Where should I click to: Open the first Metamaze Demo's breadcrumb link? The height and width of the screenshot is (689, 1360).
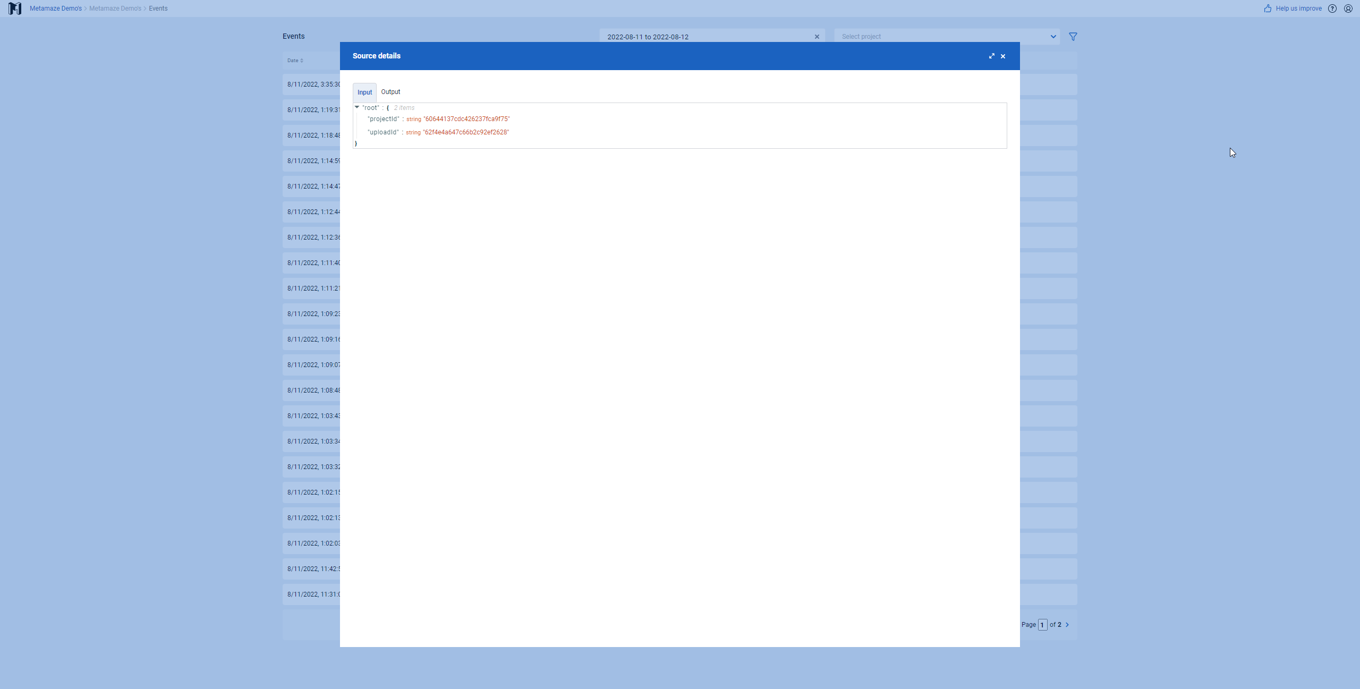coord(56,8)
